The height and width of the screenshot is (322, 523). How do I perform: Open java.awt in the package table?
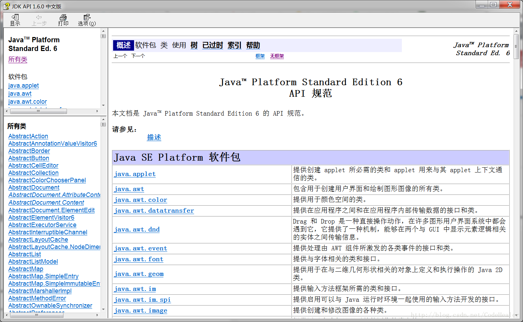click(x=129, y=189)
